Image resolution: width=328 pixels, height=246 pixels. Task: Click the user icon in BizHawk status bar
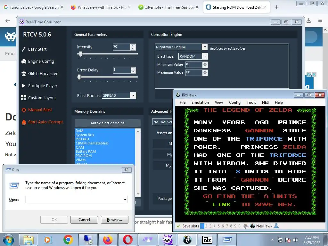coord(276,226)
